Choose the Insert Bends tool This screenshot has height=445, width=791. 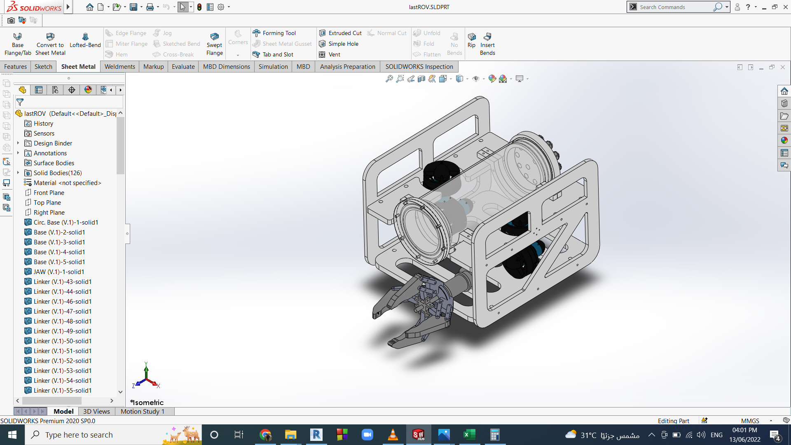[x=487, y=44]
